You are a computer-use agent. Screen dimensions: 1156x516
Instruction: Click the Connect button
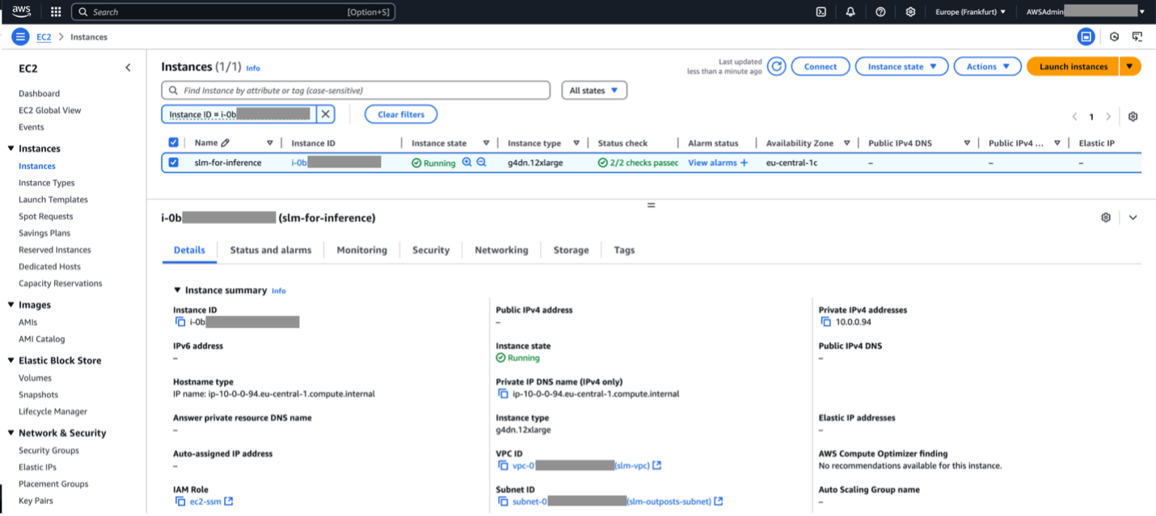pyautogui.click(x=820, y=66)
